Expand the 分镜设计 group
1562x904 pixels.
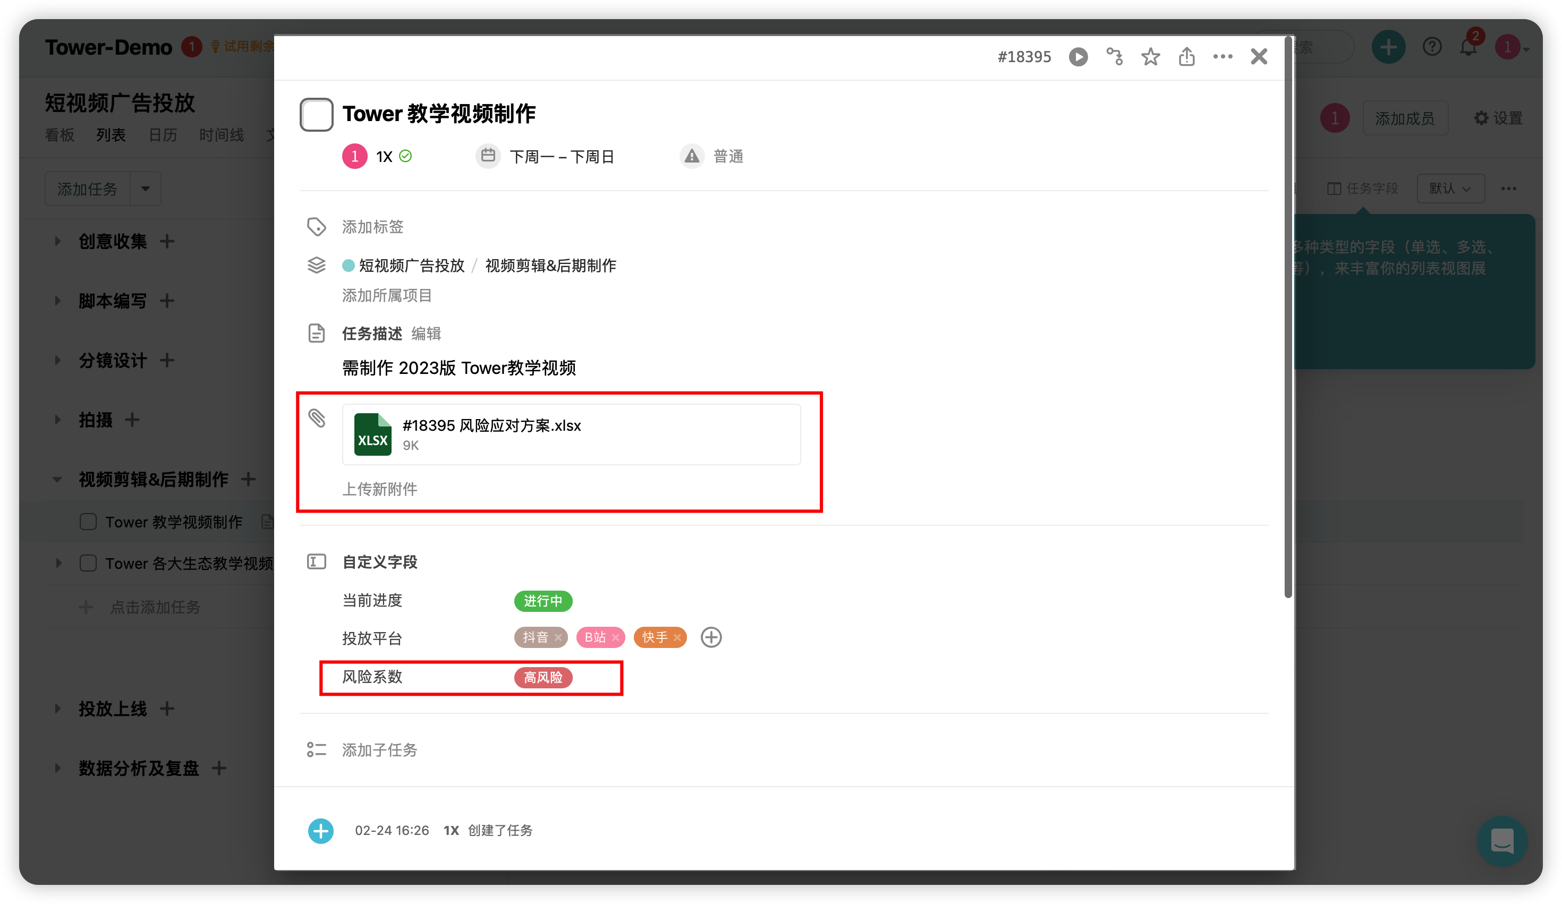tap(57, 360)
